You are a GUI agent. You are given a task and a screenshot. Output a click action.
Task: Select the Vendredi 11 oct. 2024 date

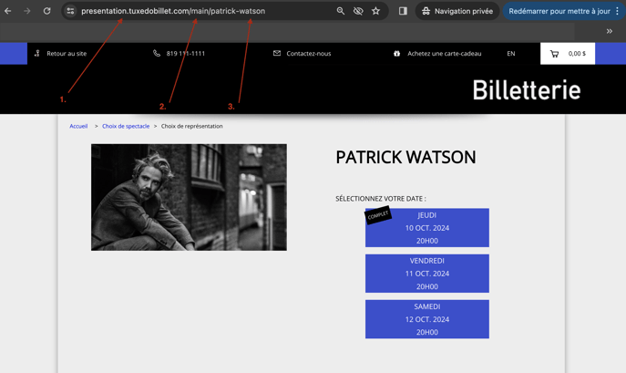coord(427,274)
